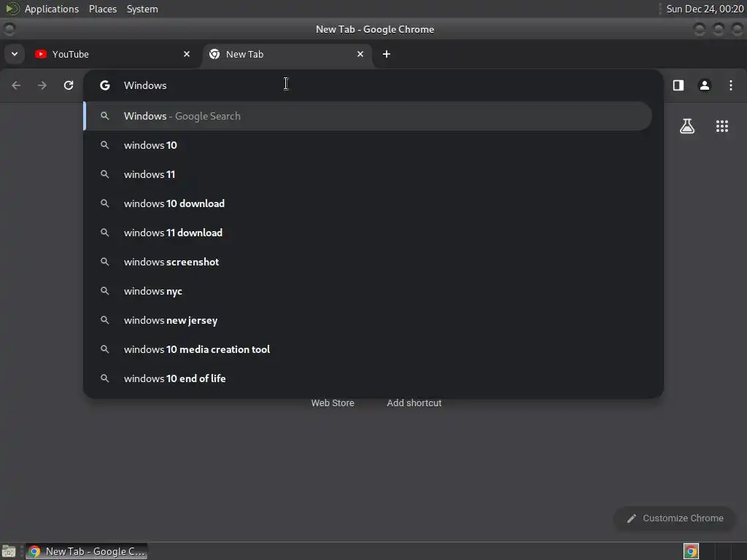747x560 pixels.
Task: Select 'Windows - Google Search' suggestion
Action: [368, 116]
